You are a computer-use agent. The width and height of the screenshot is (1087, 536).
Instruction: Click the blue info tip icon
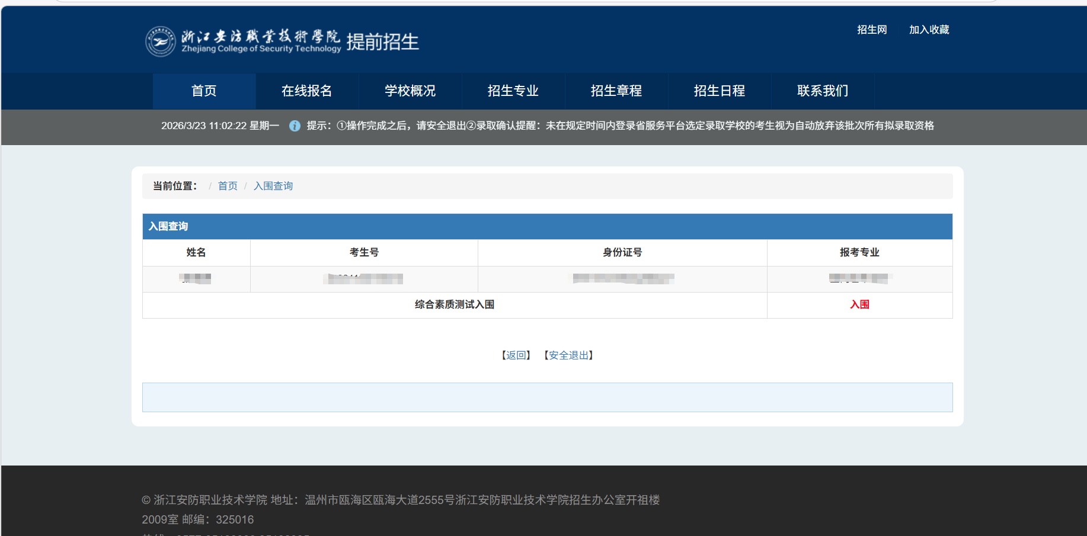[x=295, y=126]
